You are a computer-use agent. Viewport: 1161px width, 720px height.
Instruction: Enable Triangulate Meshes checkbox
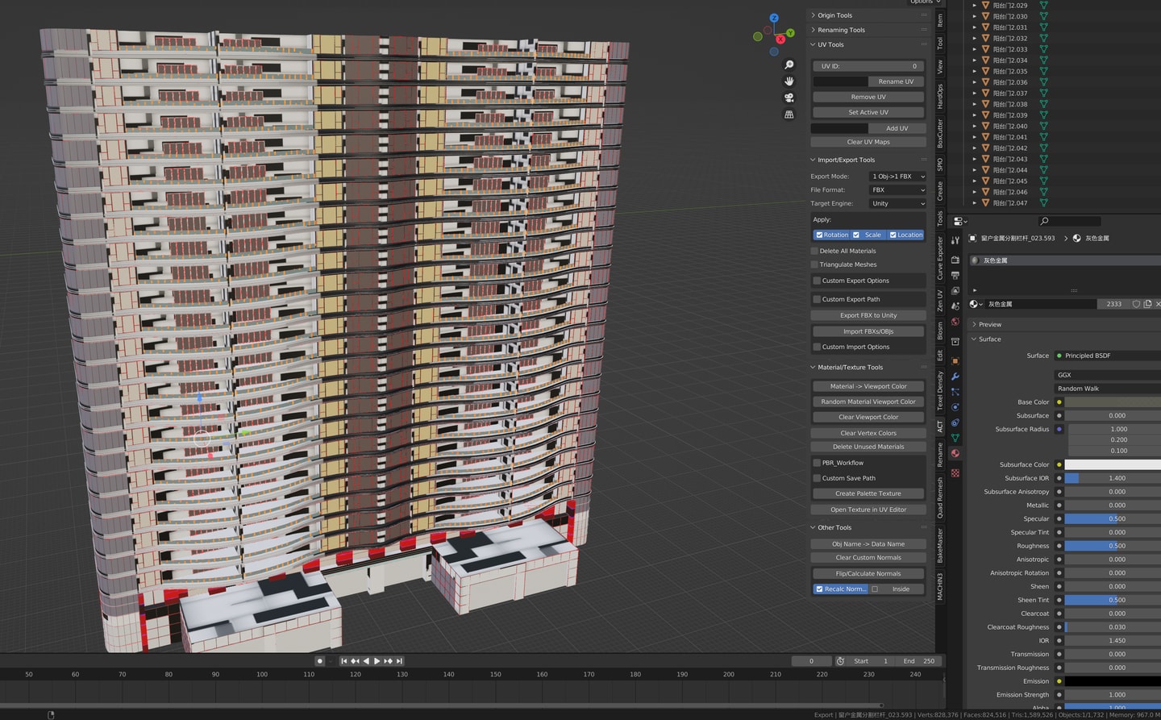tap(814, 264)
